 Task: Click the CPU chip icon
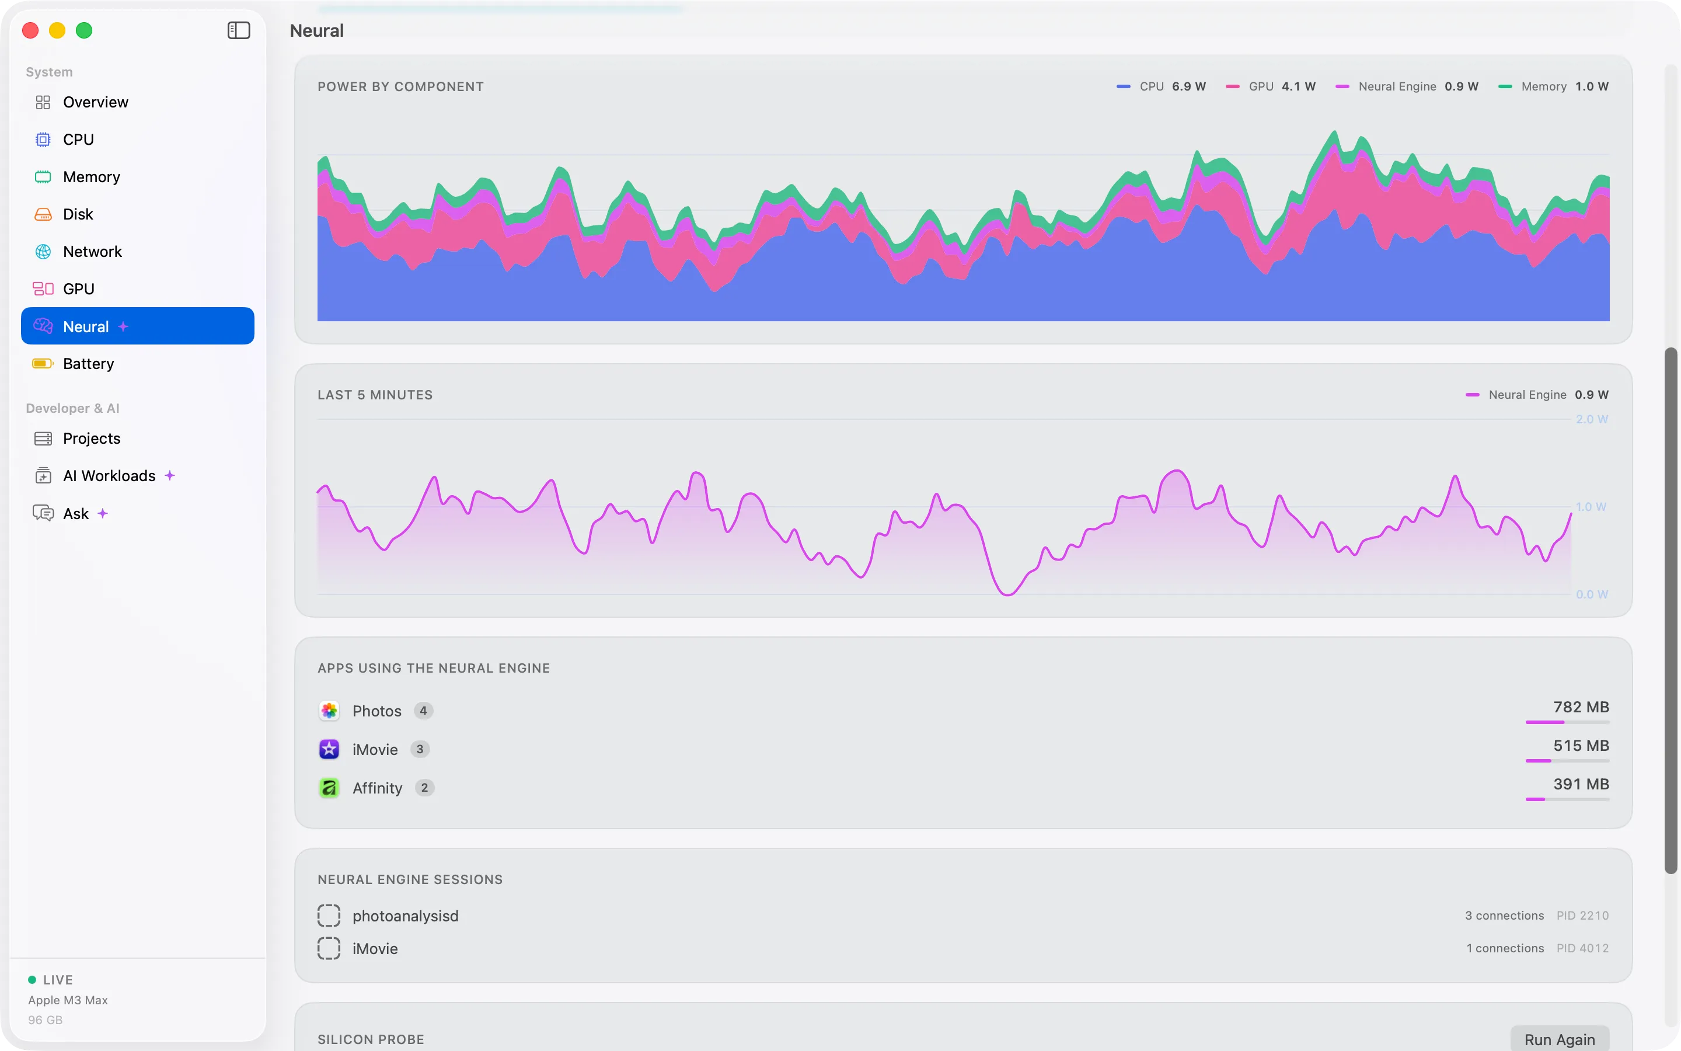pyautogui.click(x=43, y=140)
